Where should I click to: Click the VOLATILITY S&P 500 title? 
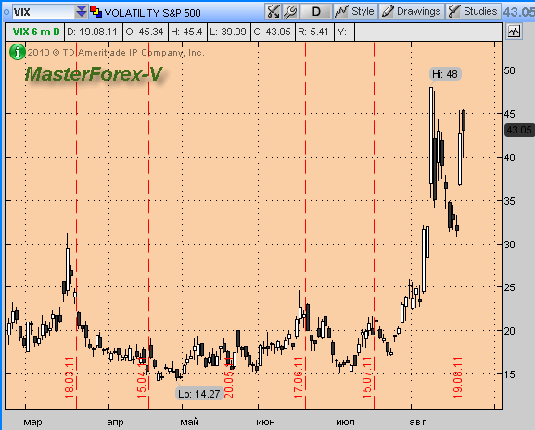(152, 13)
